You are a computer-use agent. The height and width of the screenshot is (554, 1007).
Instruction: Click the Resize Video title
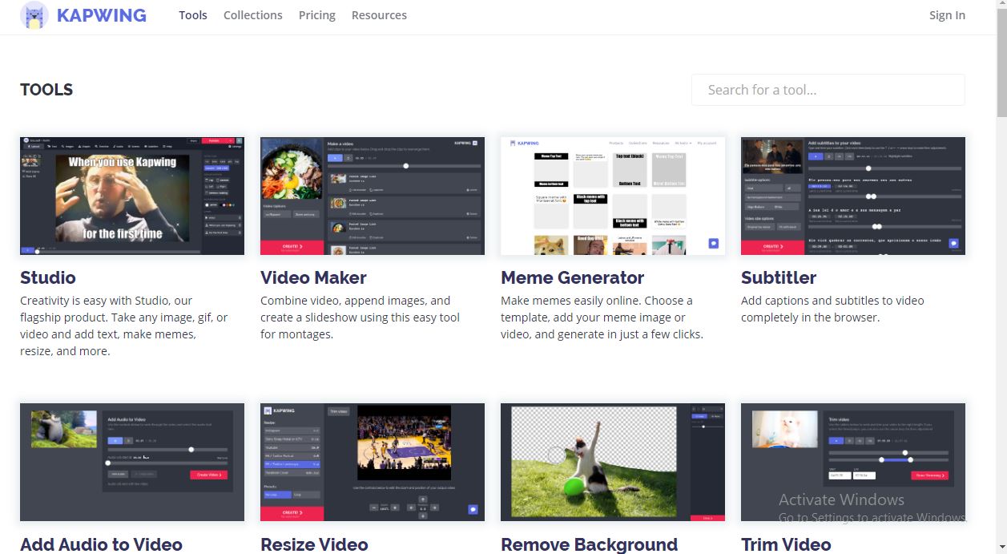click(314, 544)
